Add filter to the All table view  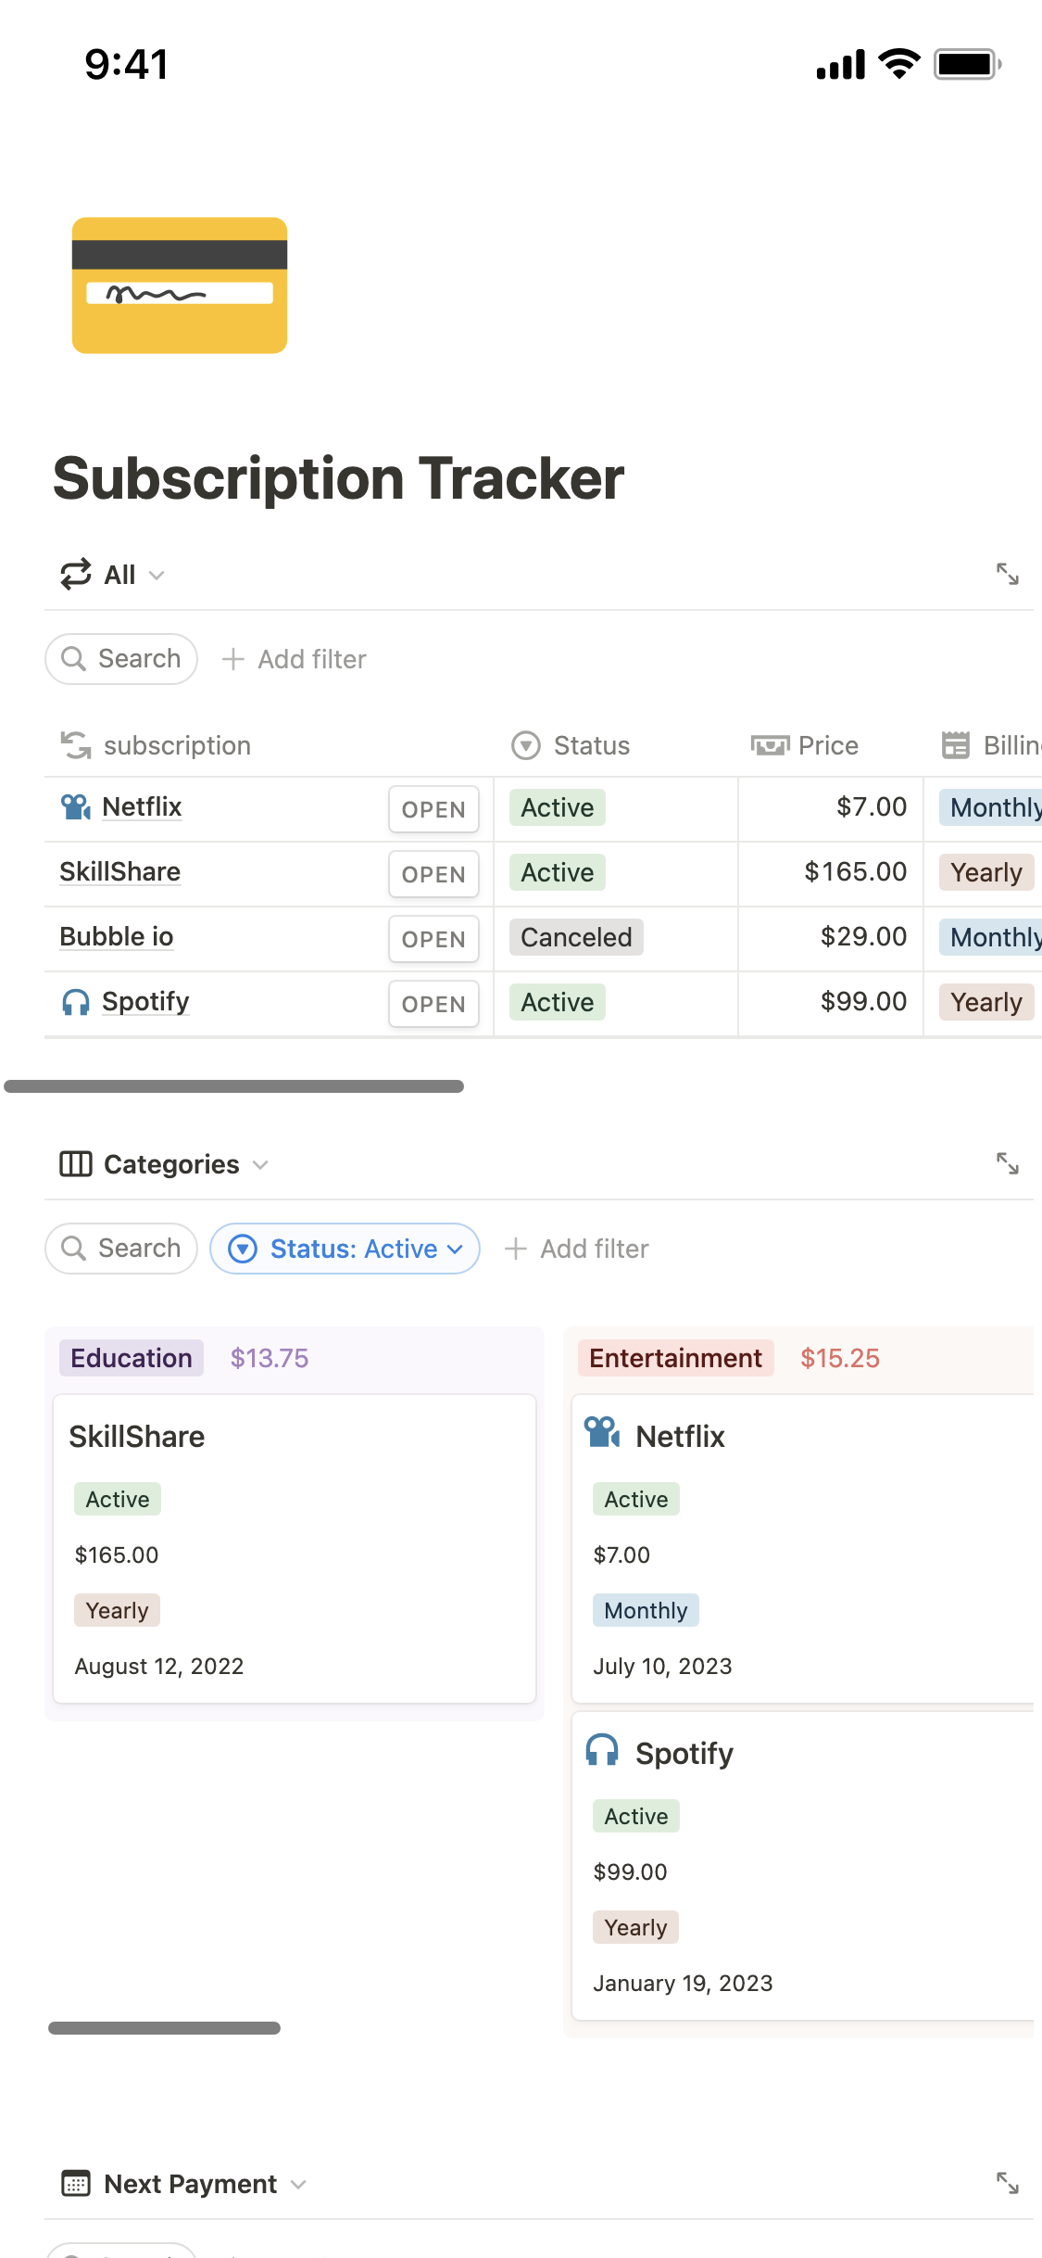click(x=295, y=659)
